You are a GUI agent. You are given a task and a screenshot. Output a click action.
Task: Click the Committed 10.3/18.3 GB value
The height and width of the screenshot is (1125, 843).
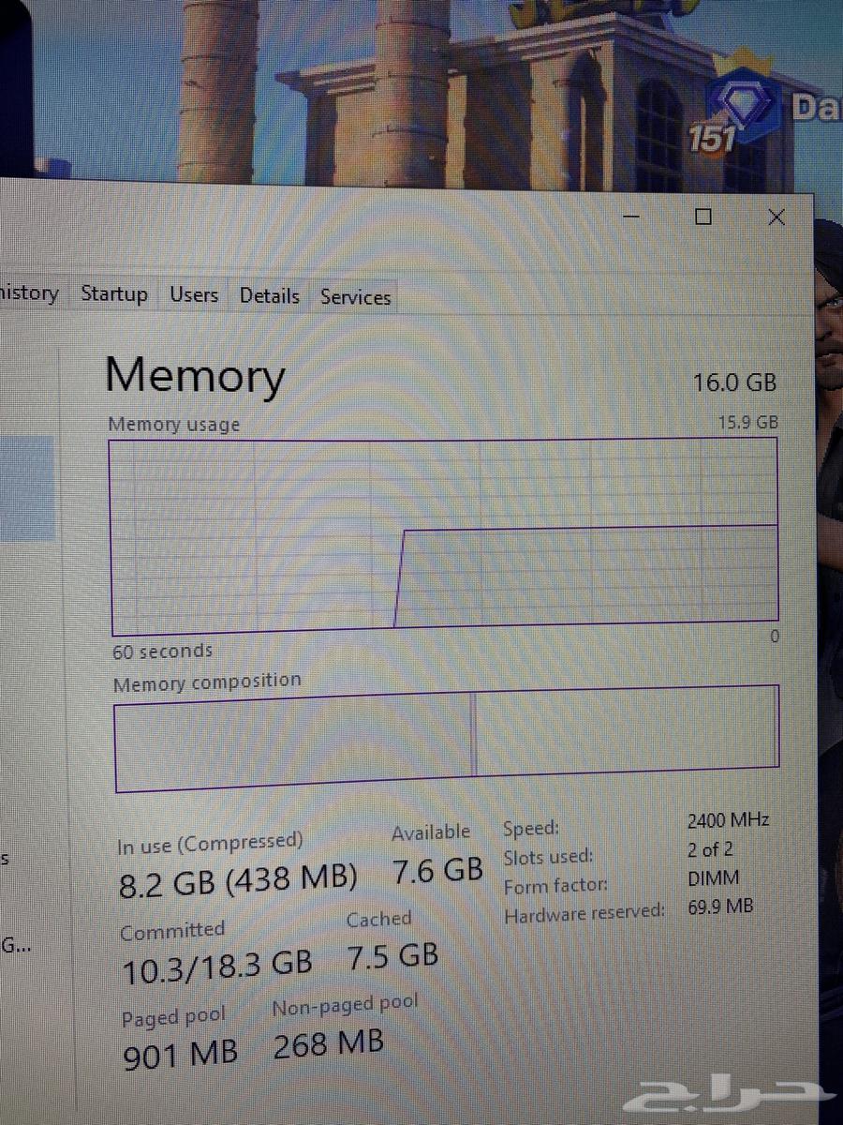pyautogui.click(x=217, y=965)
